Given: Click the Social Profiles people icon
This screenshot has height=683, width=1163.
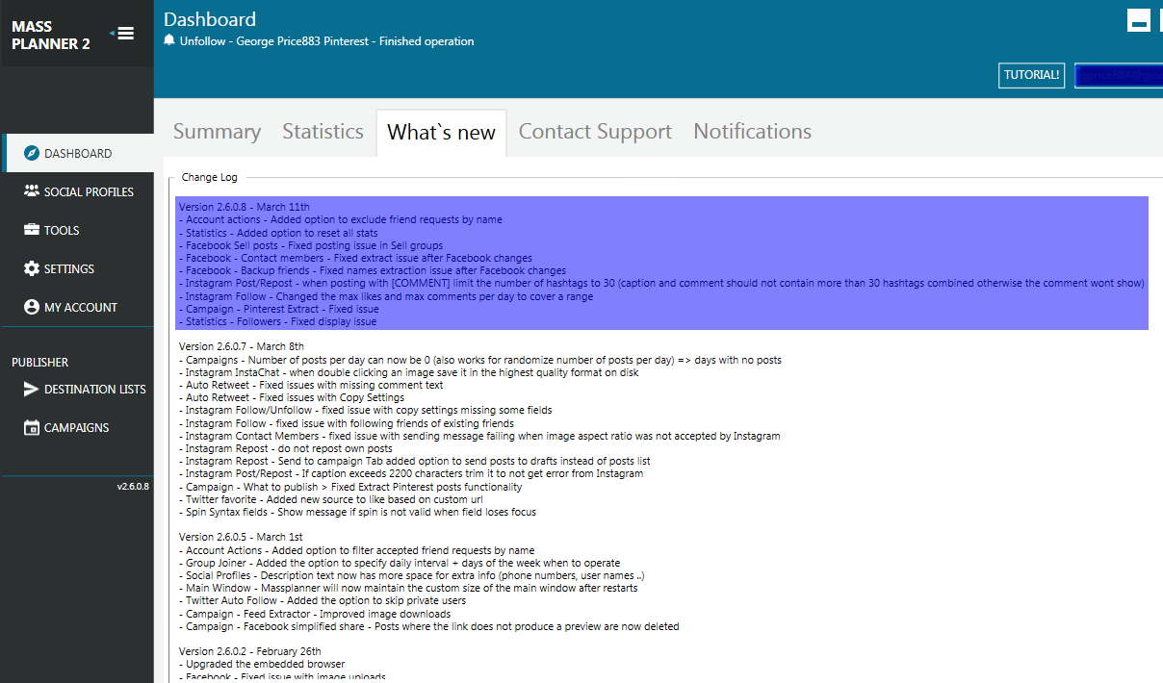Looking at the screenshot, I should (31, 191).
